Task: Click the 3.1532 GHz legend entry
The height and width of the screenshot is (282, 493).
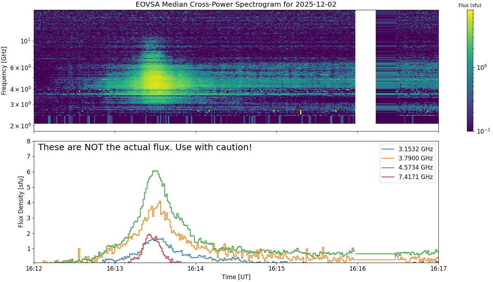Action: point(407,149)
